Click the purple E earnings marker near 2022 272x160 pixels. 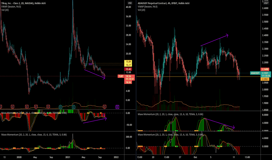tap(117, 107)
